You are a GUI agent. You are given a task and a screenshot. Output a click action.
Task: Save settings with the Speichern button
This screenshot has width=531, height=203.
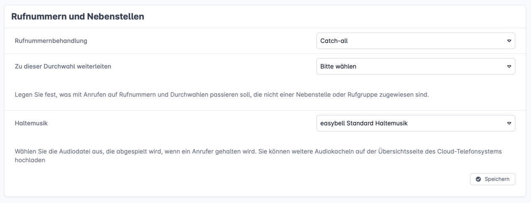(492, 179)
